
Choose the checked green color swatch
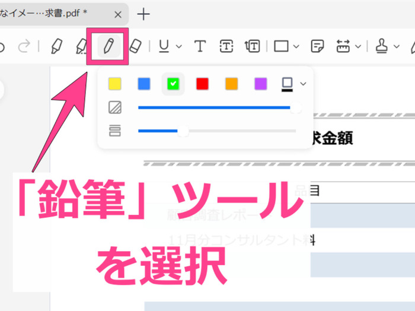(173, 84)
